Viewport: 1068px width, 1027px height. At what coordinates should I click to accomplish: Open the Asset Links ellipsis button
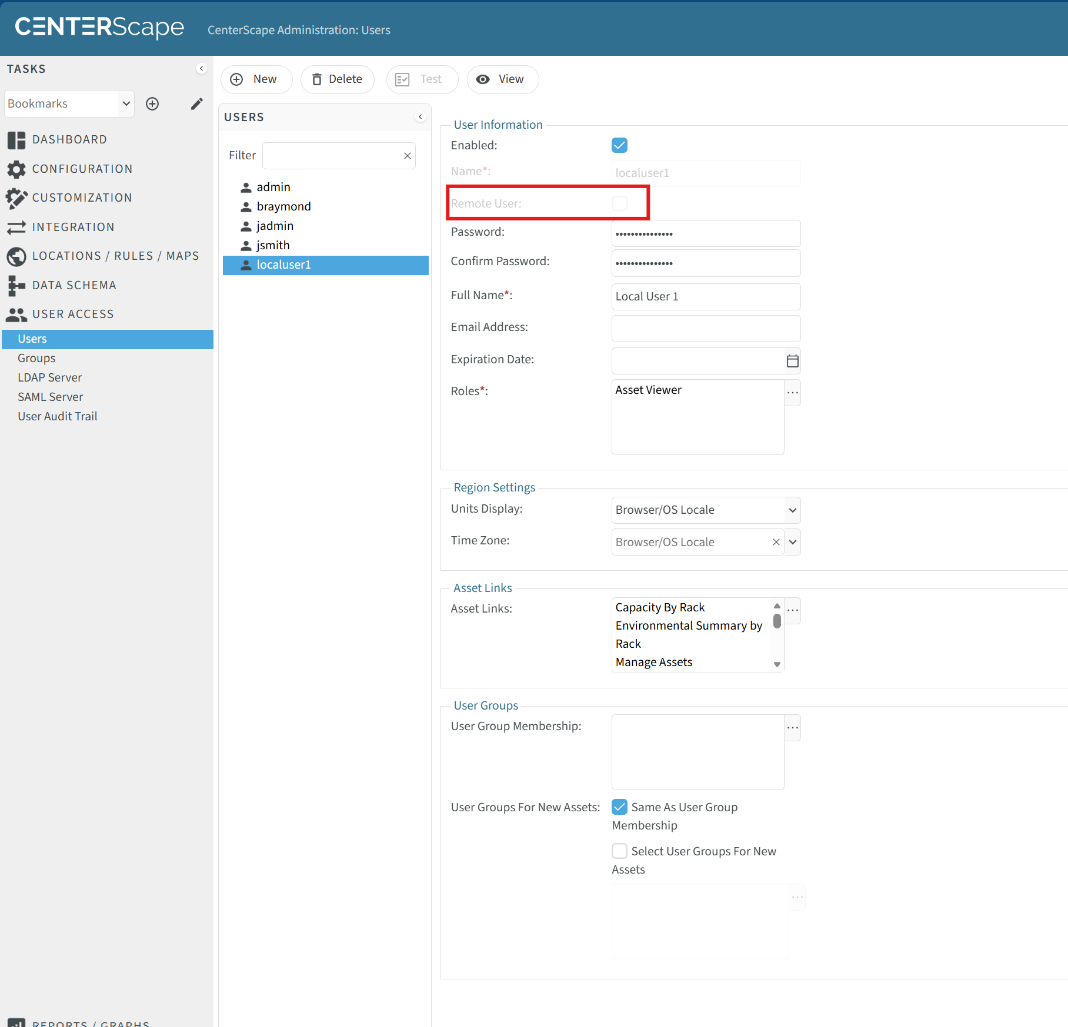pyautogui.click(x=792, y=610)
